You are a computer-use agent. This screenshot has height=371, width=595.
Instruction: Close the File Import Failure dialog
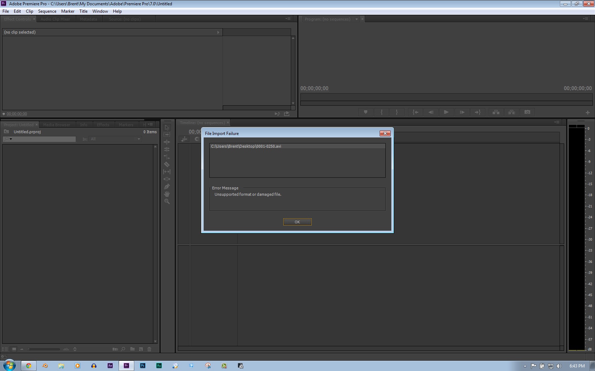tap(385, 133)
